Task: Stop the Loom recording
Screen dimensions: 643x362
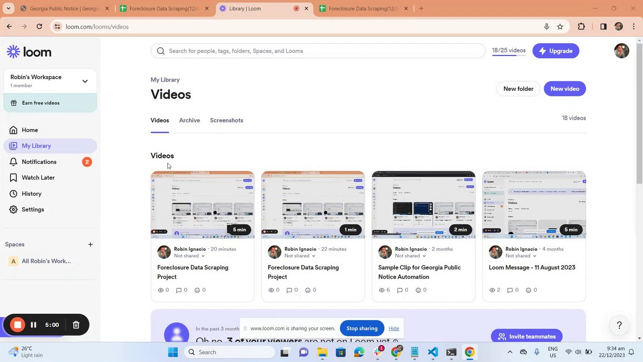Action: 18,325
